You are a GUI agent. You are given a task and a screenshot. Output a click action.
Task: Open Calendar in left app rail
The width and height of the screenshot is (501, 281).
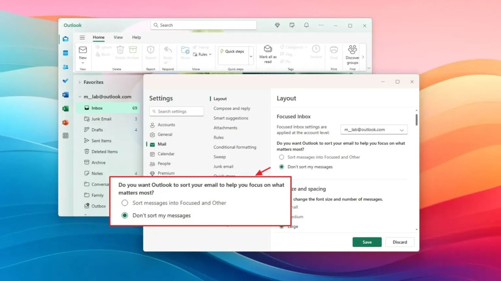(x=65, y=53)
